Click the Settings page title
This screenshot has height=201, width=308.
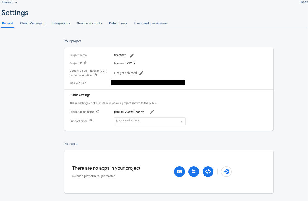[x=15, y=13]
